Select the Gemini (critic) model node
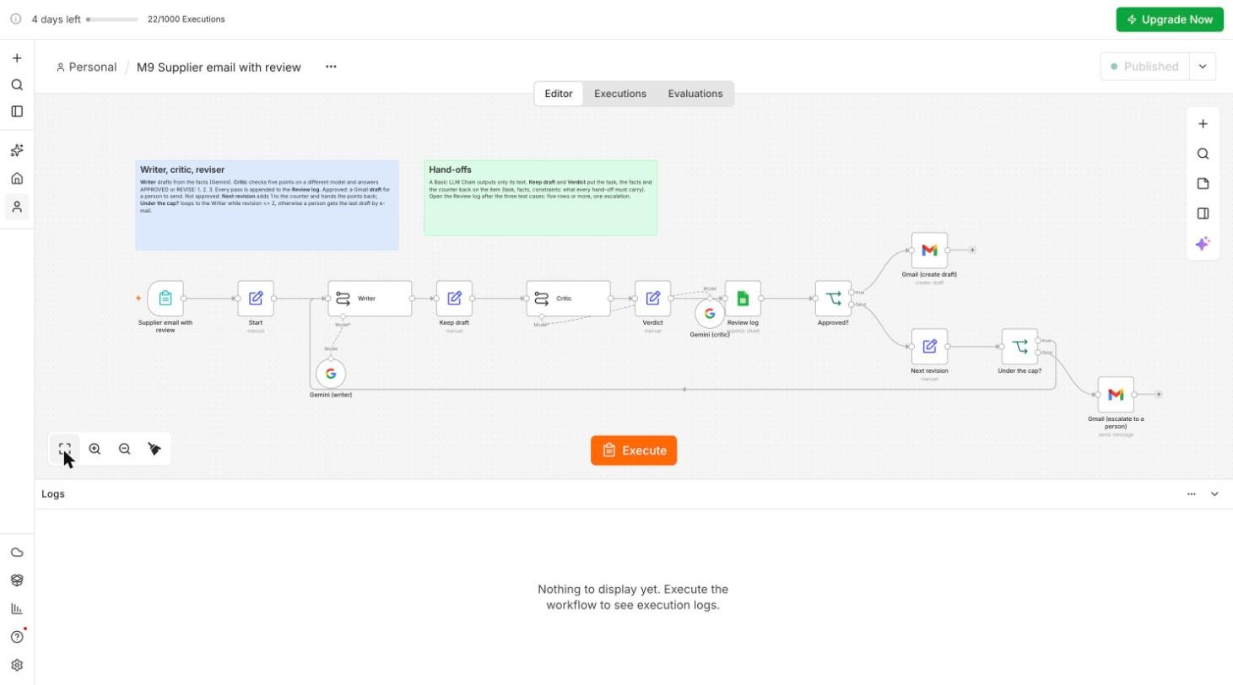Image resolution: width=1233 pixels, height=685 pixels. pos(710,314)
